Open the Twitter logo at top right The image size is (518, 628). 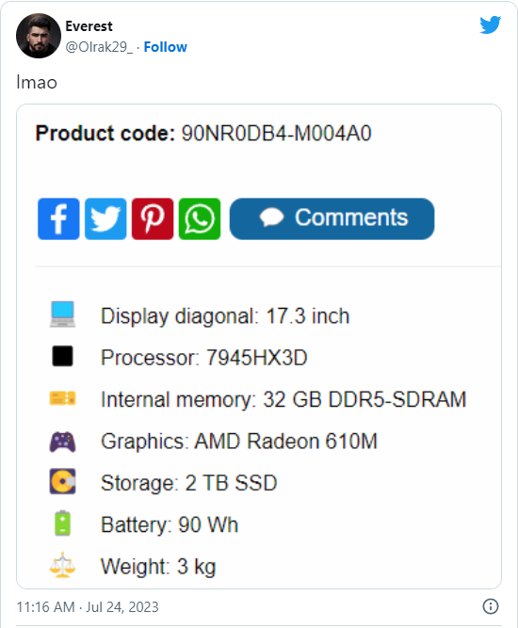point(491,24)
